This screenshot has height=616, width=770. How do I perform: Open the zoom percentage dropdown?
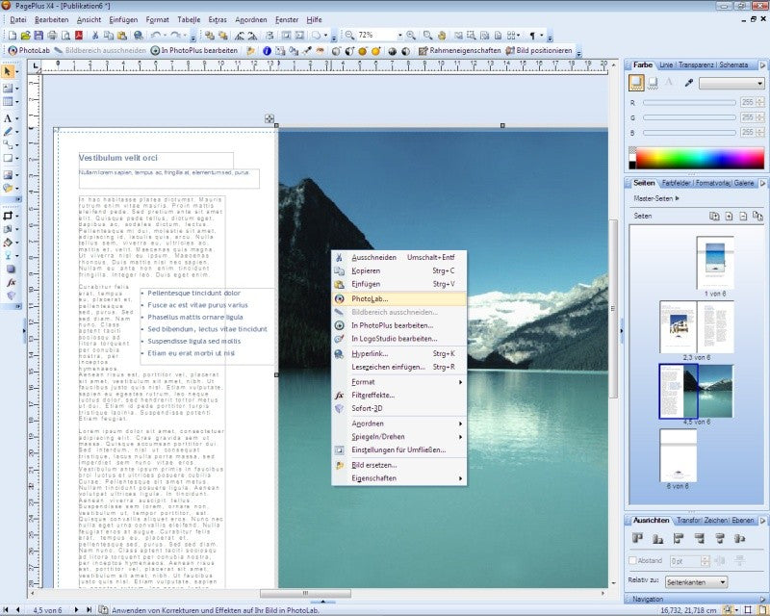point(399,36)
